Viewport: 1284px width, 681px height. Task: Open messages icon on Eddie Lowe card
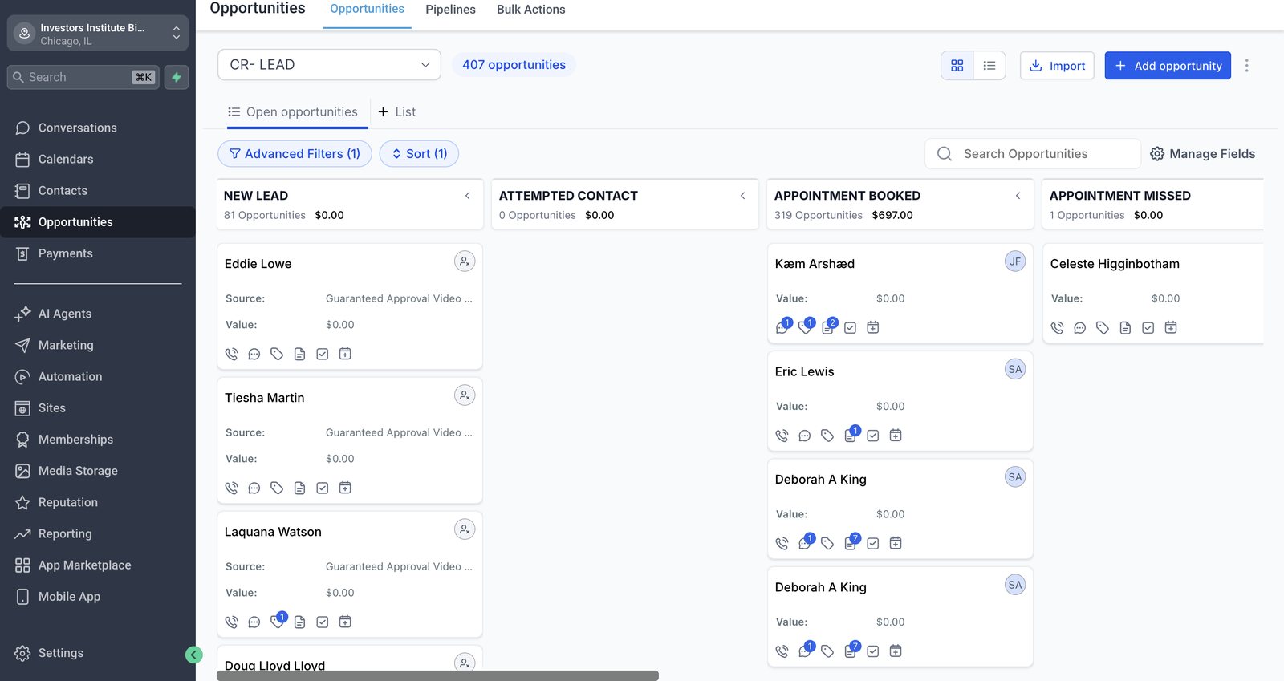tap(254, 354)
